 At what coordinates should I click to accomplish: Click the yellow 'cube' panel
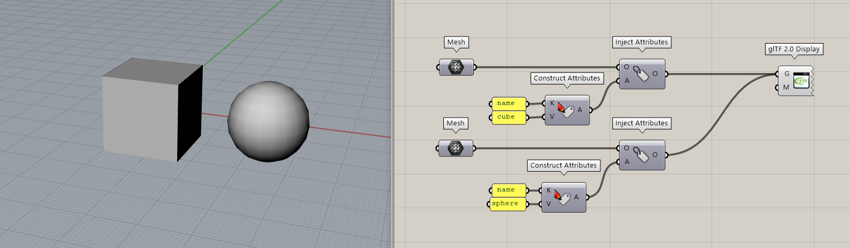(510, 117)
